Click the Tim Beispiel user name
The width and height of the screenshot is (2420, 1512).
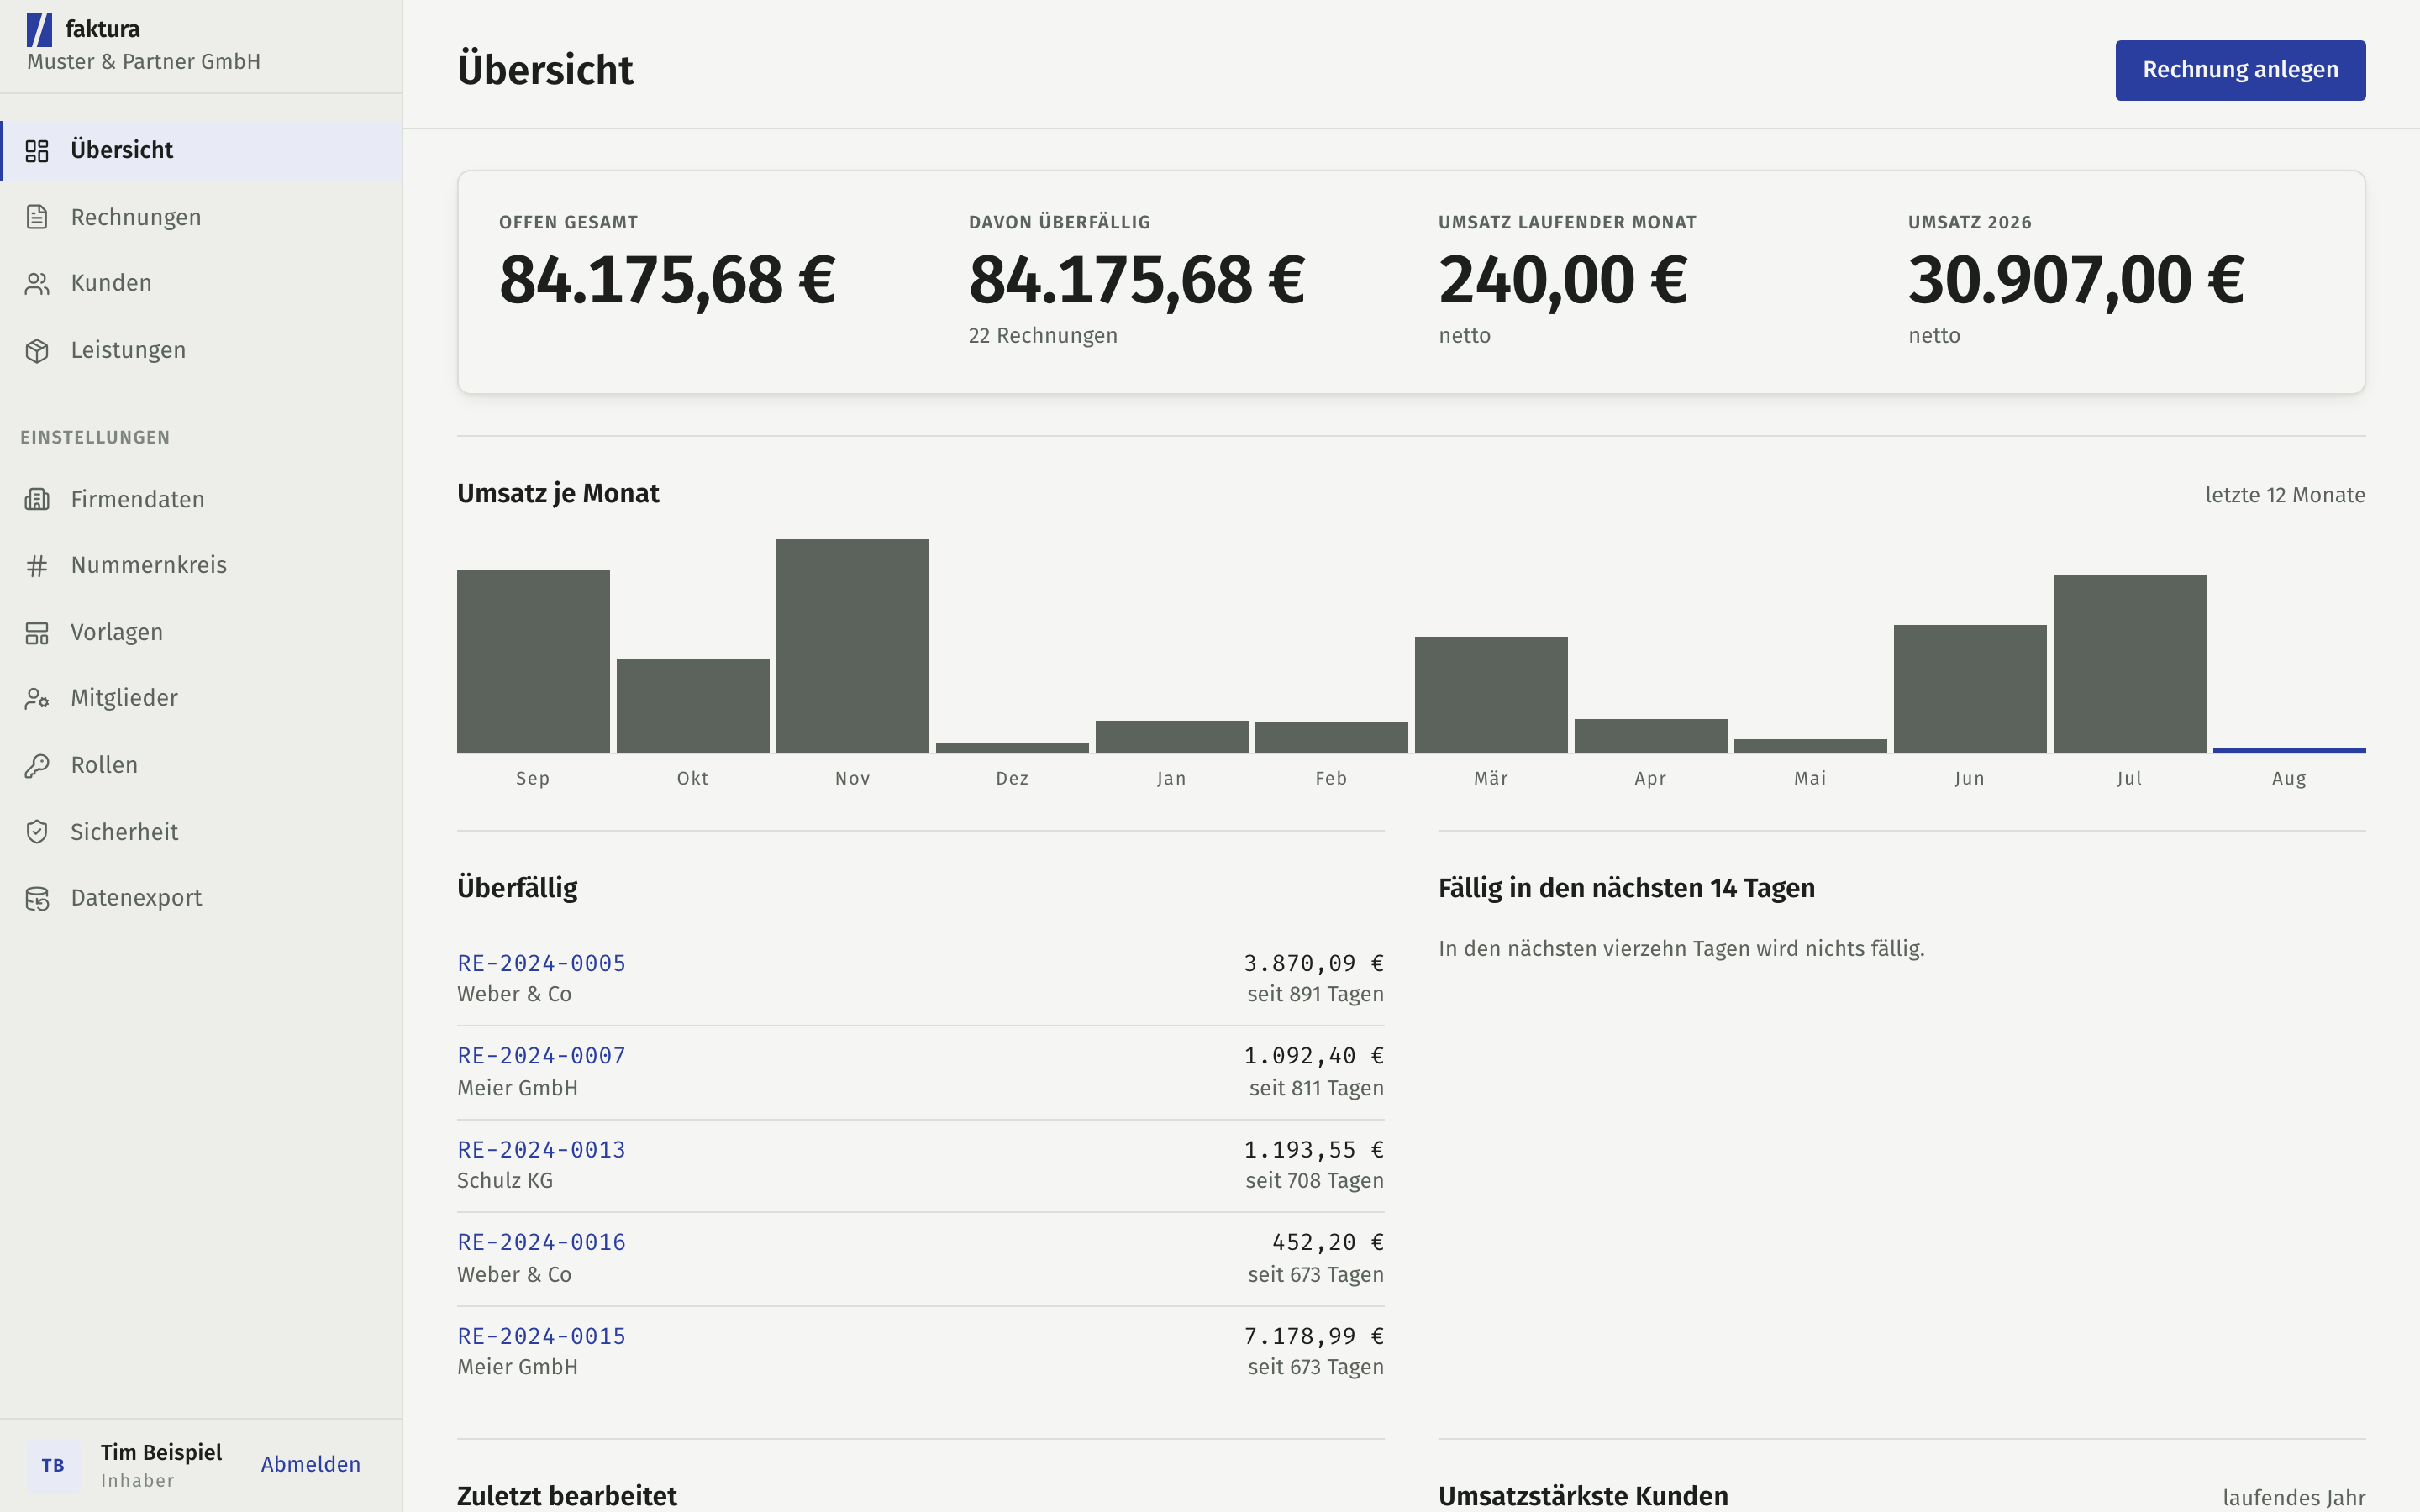(x=161, y=1452)
